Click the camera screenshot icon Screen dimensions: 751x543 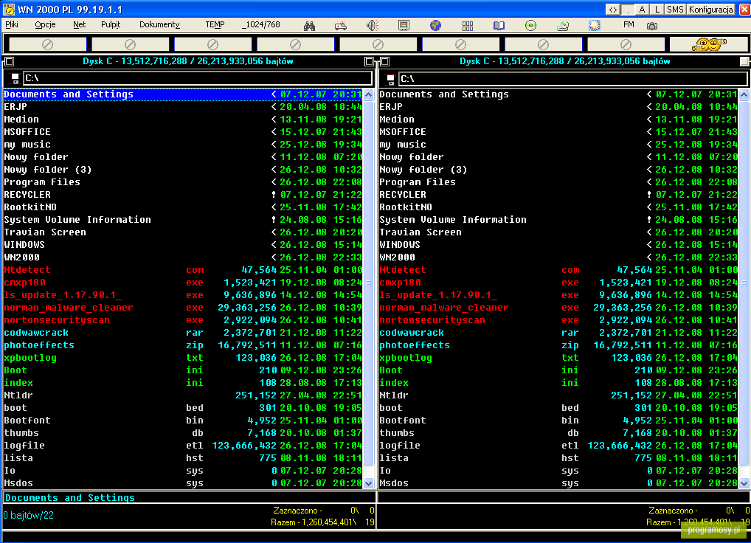coord(652,26)
